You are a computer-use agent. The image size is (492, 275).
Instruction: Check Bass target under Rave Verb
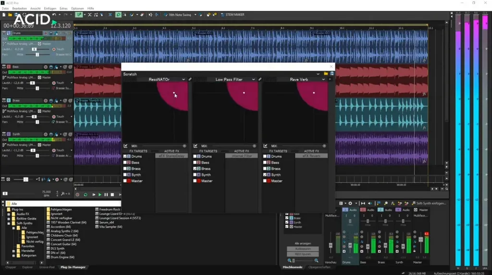265,162
